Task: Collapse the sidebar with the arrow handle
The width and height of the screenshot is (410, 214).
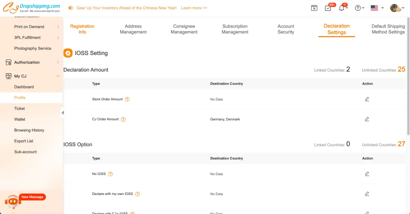Action: click(62, 113)
